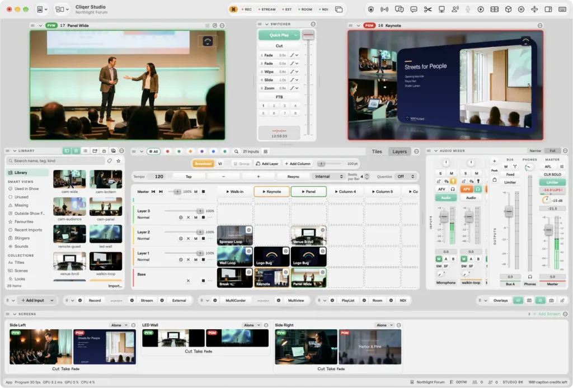Image resolution: width=573 pixels, height=388 pixels.
Task: Adjust the Bus A fader
Action: coord(509,211)
